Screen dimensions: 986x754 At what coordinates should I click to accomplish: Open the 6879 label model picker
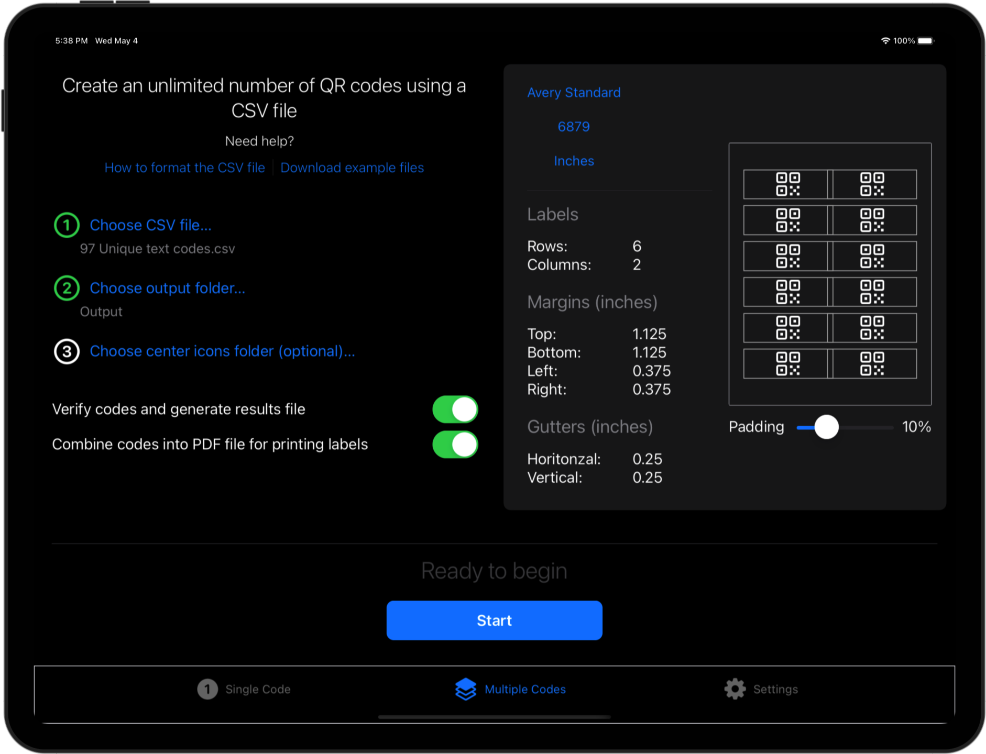click(574, 127)
